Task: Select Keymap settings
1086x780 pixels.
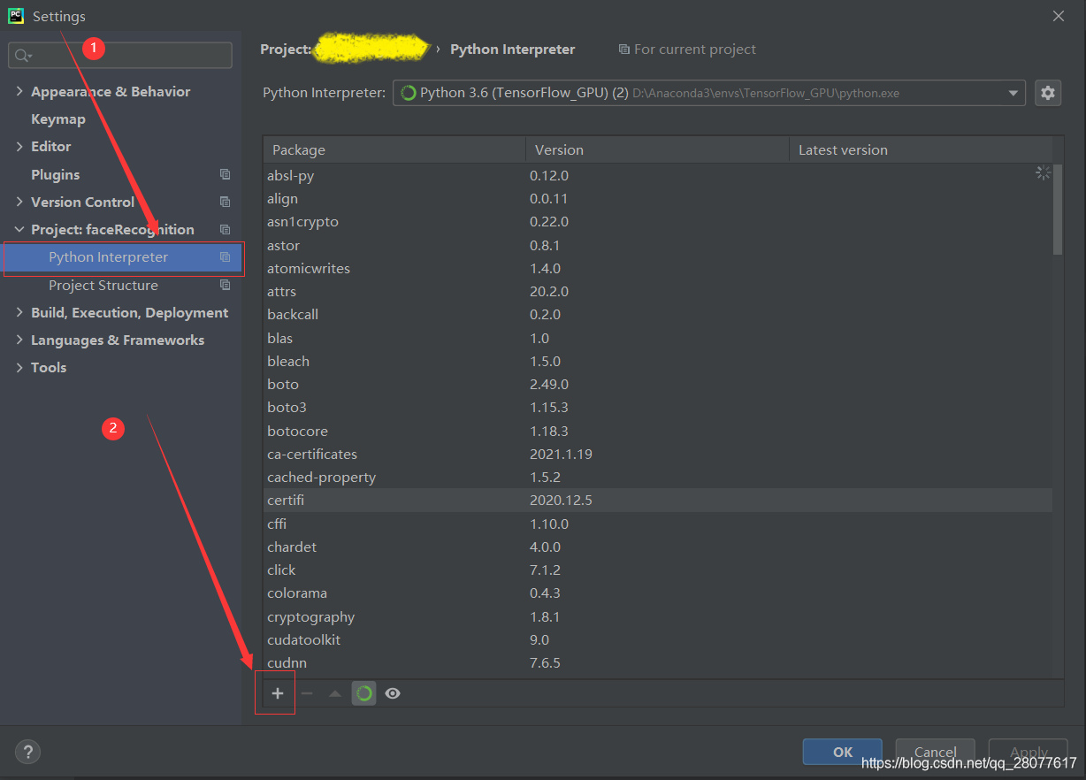Action: pos(58,119)
